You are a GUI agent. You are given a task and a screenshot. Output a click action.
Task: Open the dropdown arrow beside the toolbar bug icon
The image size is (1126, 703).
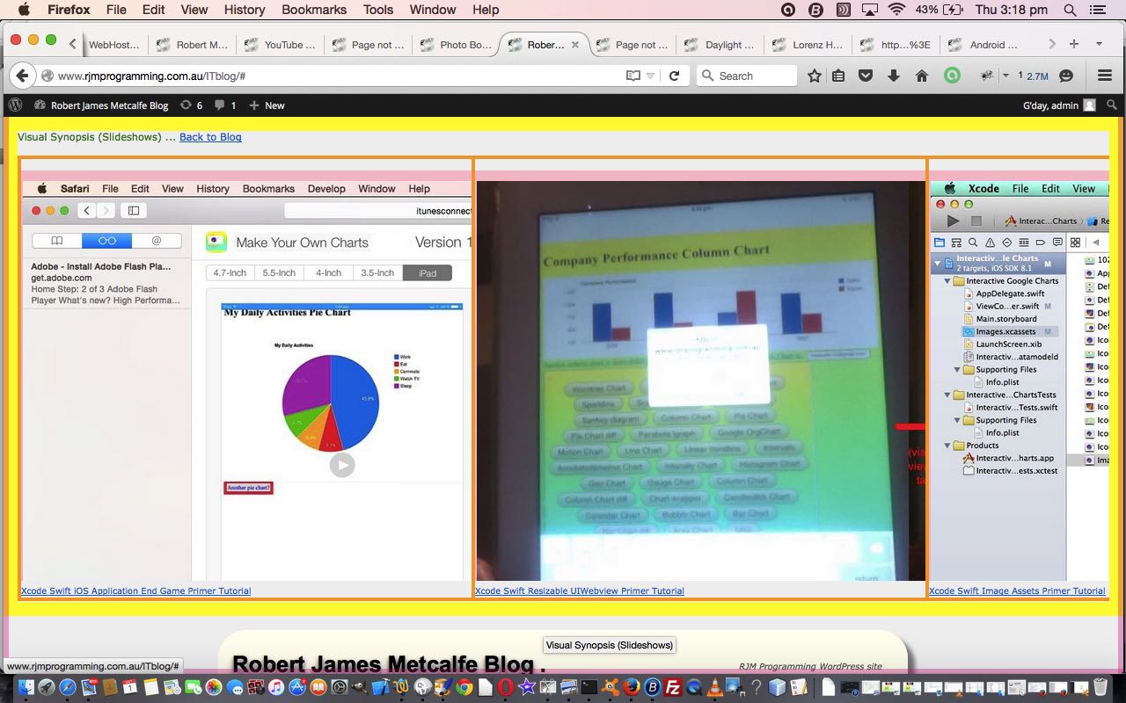point(1005,76)
